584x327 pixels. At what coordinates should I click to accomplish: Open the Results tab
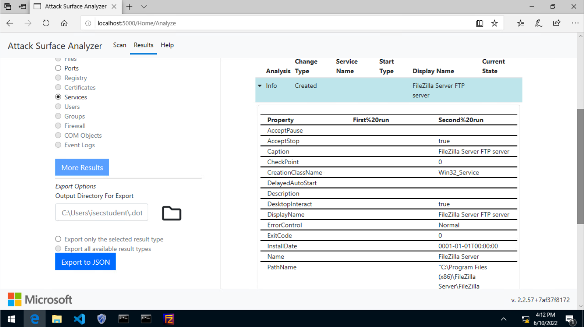click(143, 45)
